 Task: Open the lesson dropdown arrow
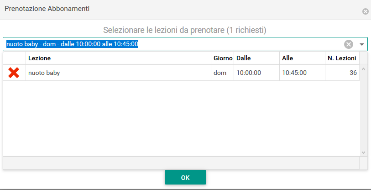362,44
